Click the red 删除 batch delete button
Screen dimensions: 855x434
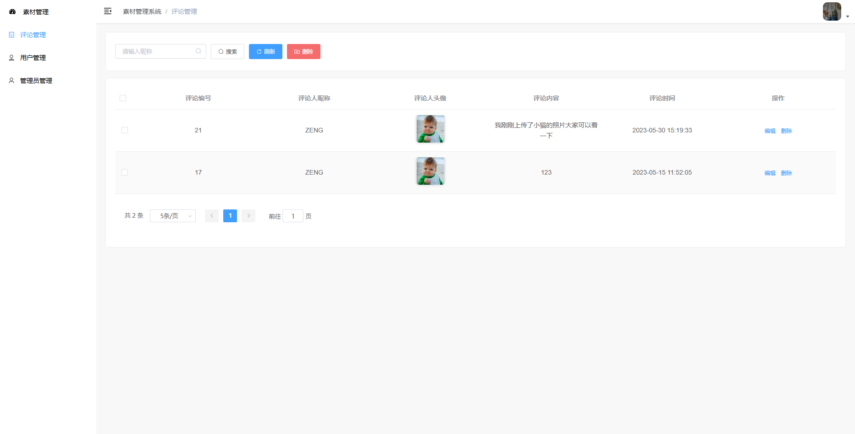click(303, 52)
